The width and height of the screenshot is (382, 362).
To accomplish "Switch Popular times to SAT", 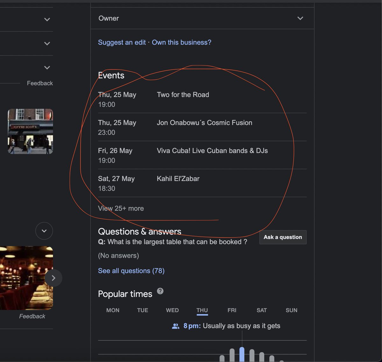I will click(x=262, y=310).
